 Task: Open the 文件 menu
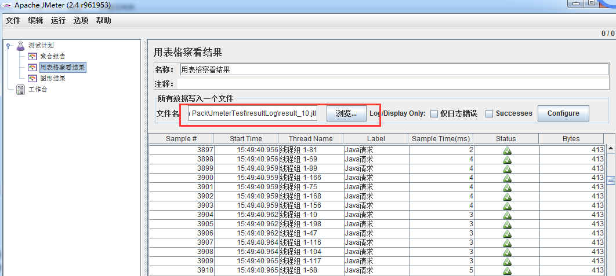[13, 21]
